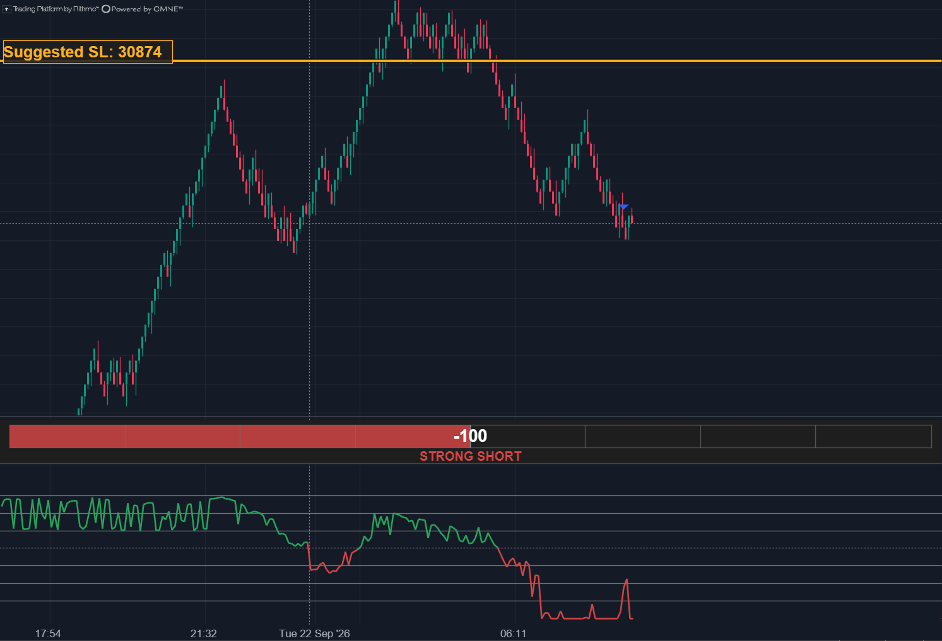Click the -100 value on the signal gauge
The height and width of the screenshot is (641, 942).
(471, 436)
